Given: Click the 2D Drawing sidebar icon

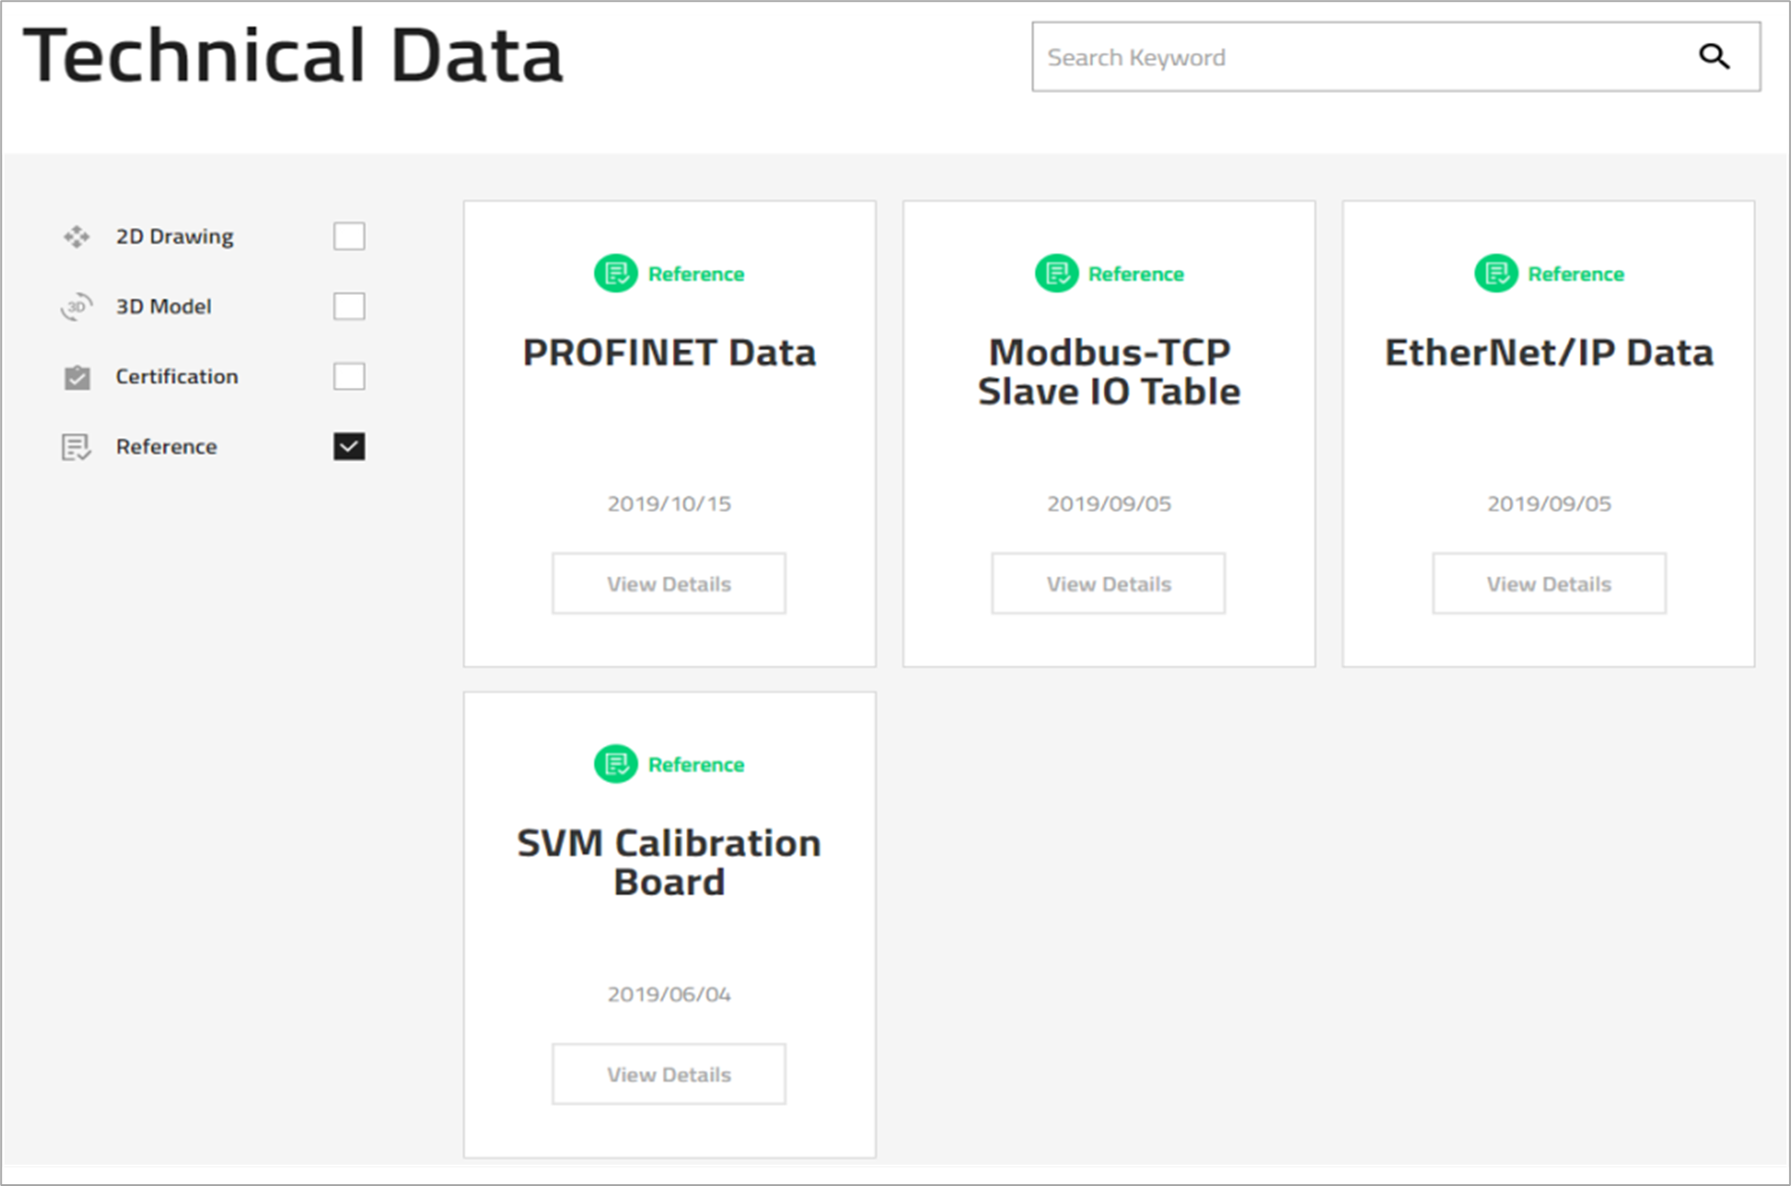Looking at the screenshot, I should pyautogui.click(x=77, y=237).
